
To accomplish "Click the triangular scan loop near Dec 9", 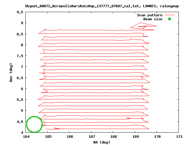I will click(x=144, y=26).
